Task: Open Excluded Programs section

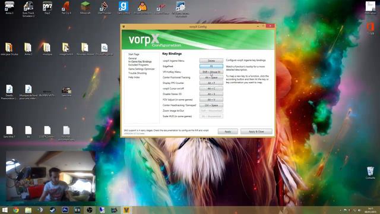Action: (x=138, y=65)
